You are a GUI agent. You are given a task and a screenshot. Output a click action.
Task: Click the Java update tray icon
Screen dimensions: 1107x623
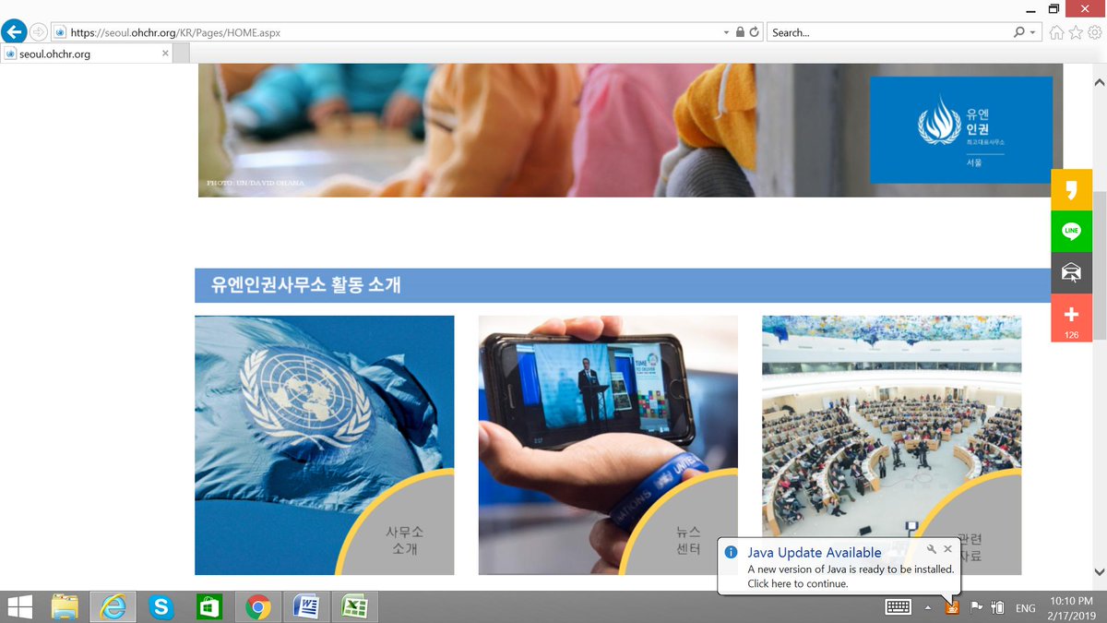(952, 607)
